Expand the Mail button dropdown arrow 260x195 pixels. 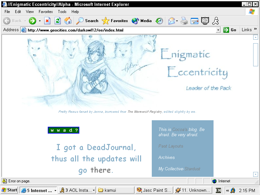click(x=177, y=21)
